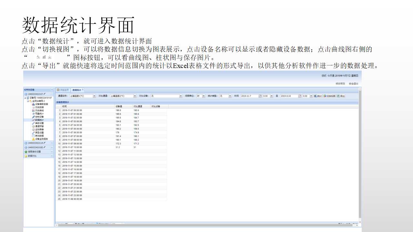This screenshot has width=413, height=232.
Task: Open 设备监测服务 in the tree
Action: (x=41, y=139)
